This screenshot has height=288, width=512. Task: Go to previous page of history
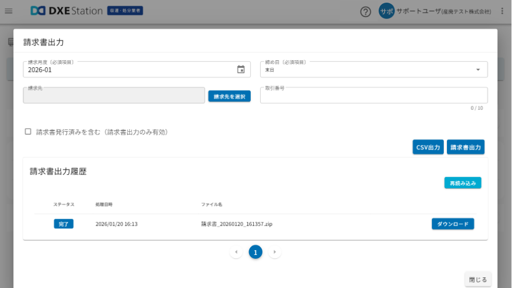click(x=236, y=252)
